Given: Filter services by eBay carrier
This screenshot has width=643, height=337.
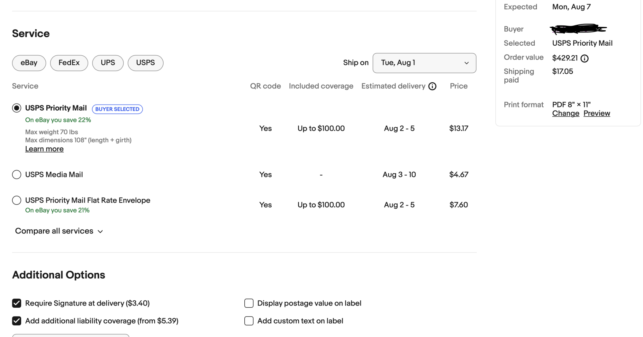Looking at the screenshot, I should click(29, 63).
